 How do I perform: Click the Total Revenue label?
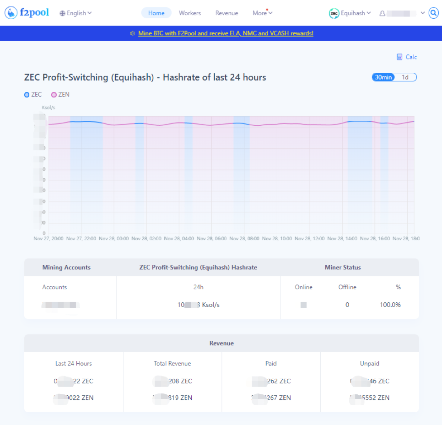pyautogui.click(x=172, y=364)
